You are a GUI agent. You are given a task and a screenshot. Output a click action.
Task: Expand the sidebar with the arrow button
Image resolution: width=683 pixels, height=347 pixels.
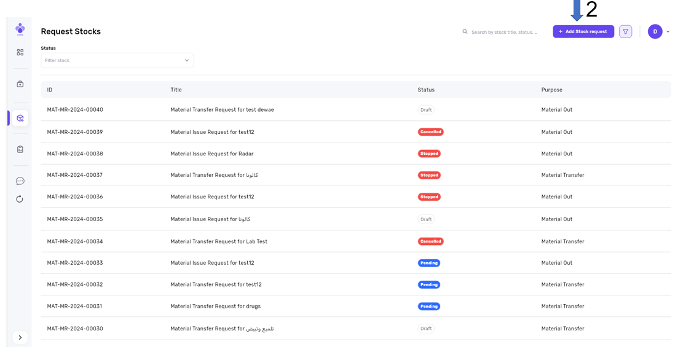tap(20, 337)
